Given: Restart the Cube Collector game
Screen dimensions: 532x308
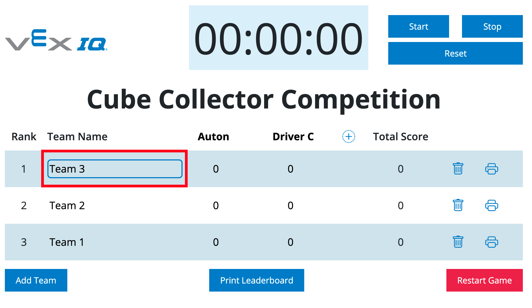Looking at the screenshot, I should tap(484, 280).
